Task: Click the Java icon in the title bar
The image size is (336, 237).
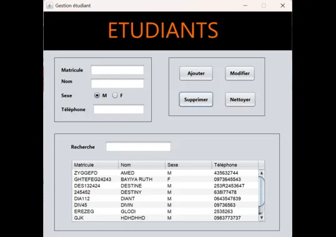Action: (49, 6)
